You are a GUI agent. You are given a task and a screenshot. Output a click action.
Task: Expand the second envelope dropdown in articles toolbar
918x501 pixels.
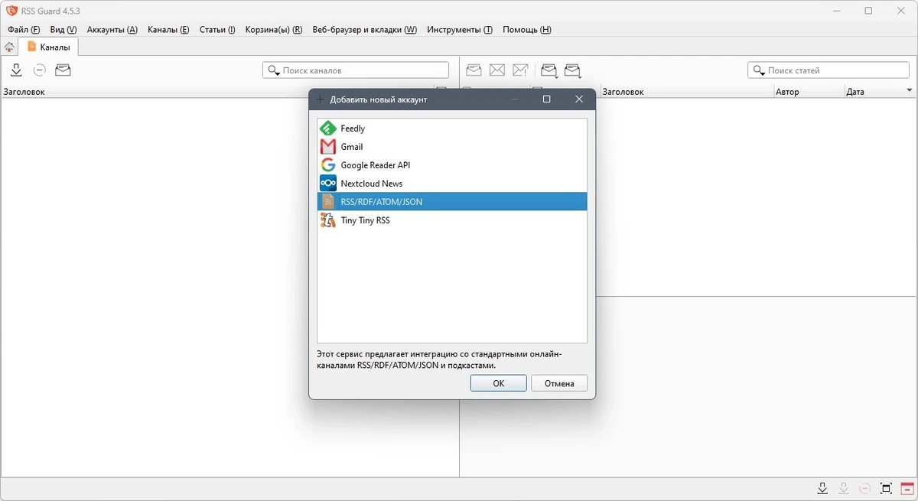click(573, 71)
